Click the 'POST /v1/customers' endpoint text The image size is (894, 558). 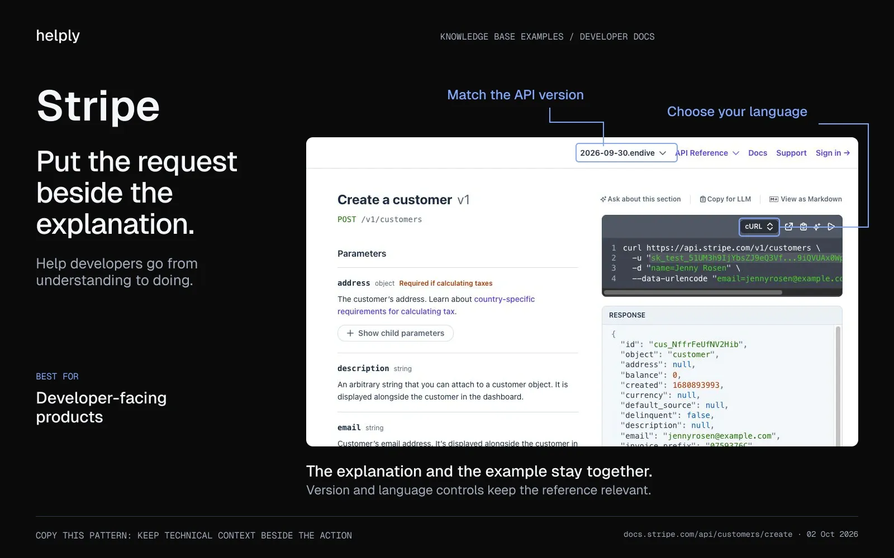[380, 219]
